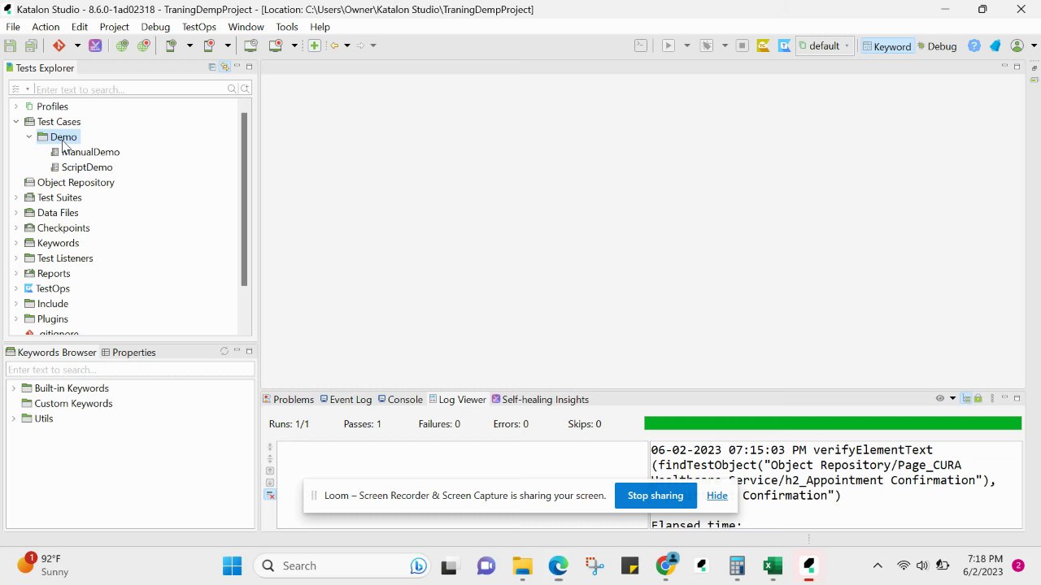Click the Tests Explorer vertical scrollbar
The image size is (1041, 585).
tap(244, 199)
